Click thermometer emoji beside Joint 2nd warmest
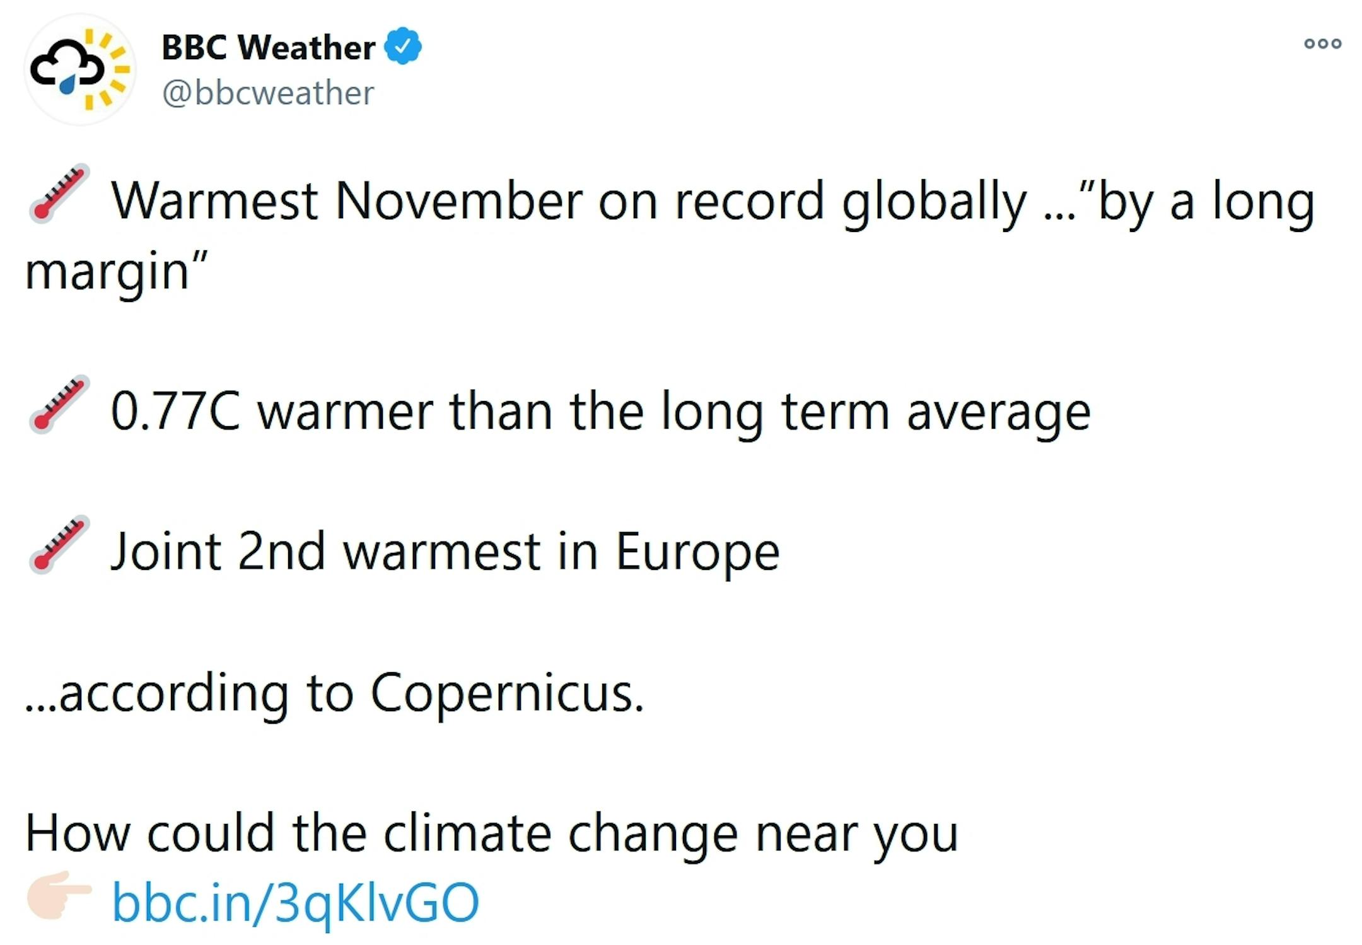 [59, 545]
